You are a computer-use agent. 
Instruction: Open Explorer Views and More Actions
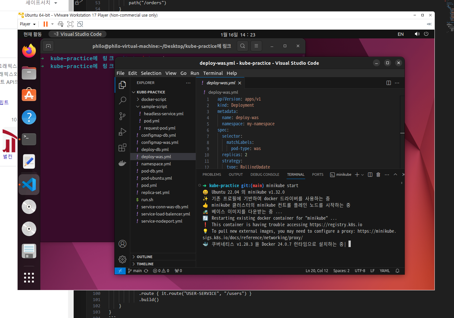[188, 83]
